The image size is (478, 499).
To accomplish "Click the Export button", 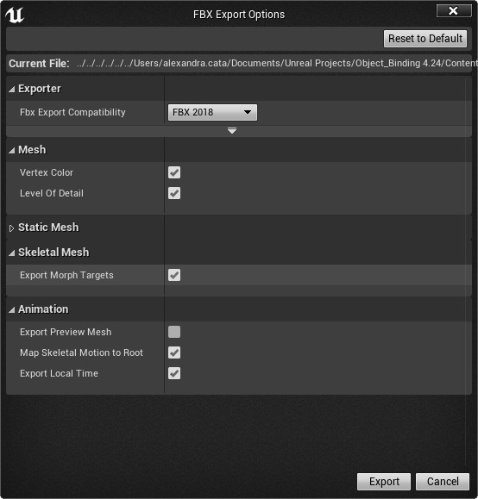I will click(x=384, y=481).
